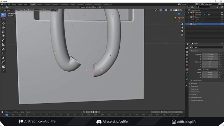Select the Tilt tool
The width and height of the screenshot is (224, 126).
click(3, 62)
